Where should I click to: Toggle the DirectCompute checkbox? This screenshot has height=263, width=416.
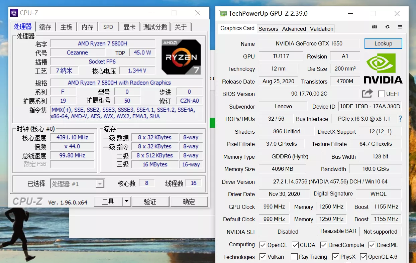coord(323,245)
